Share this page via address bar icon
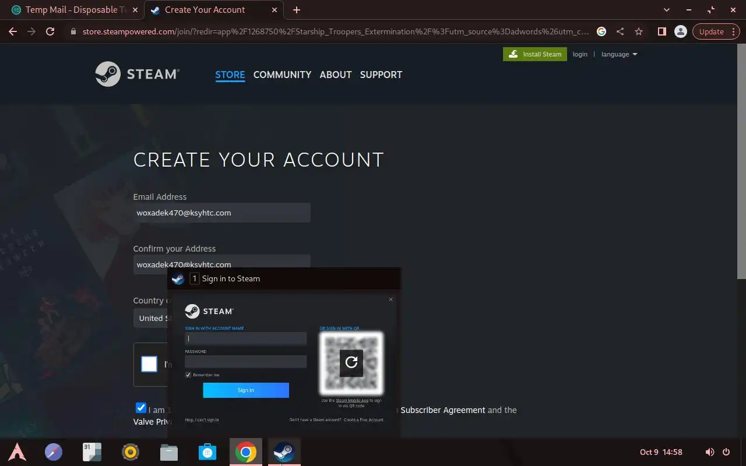746x466 pixels. (x=620, y=31)
